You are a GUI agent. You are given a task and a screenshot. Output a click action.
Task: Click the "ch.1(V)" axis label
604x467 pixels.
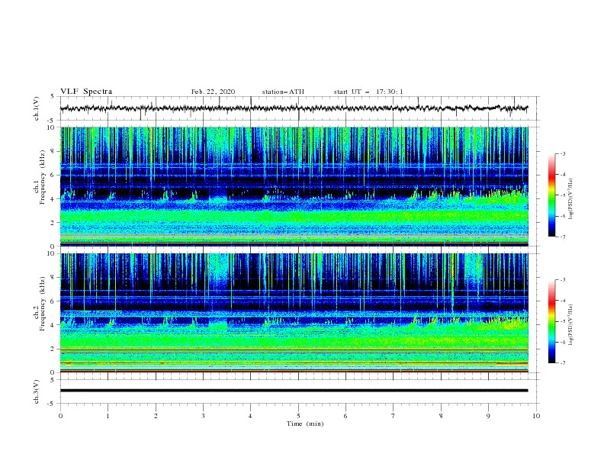(37, 108)
